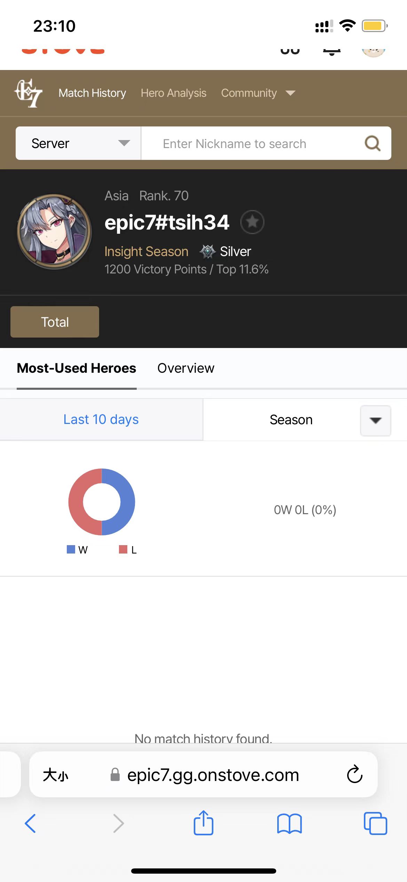Click the nickname search magnifier icon
This screenshot has height=882, width=407.
tap(372, 143)
